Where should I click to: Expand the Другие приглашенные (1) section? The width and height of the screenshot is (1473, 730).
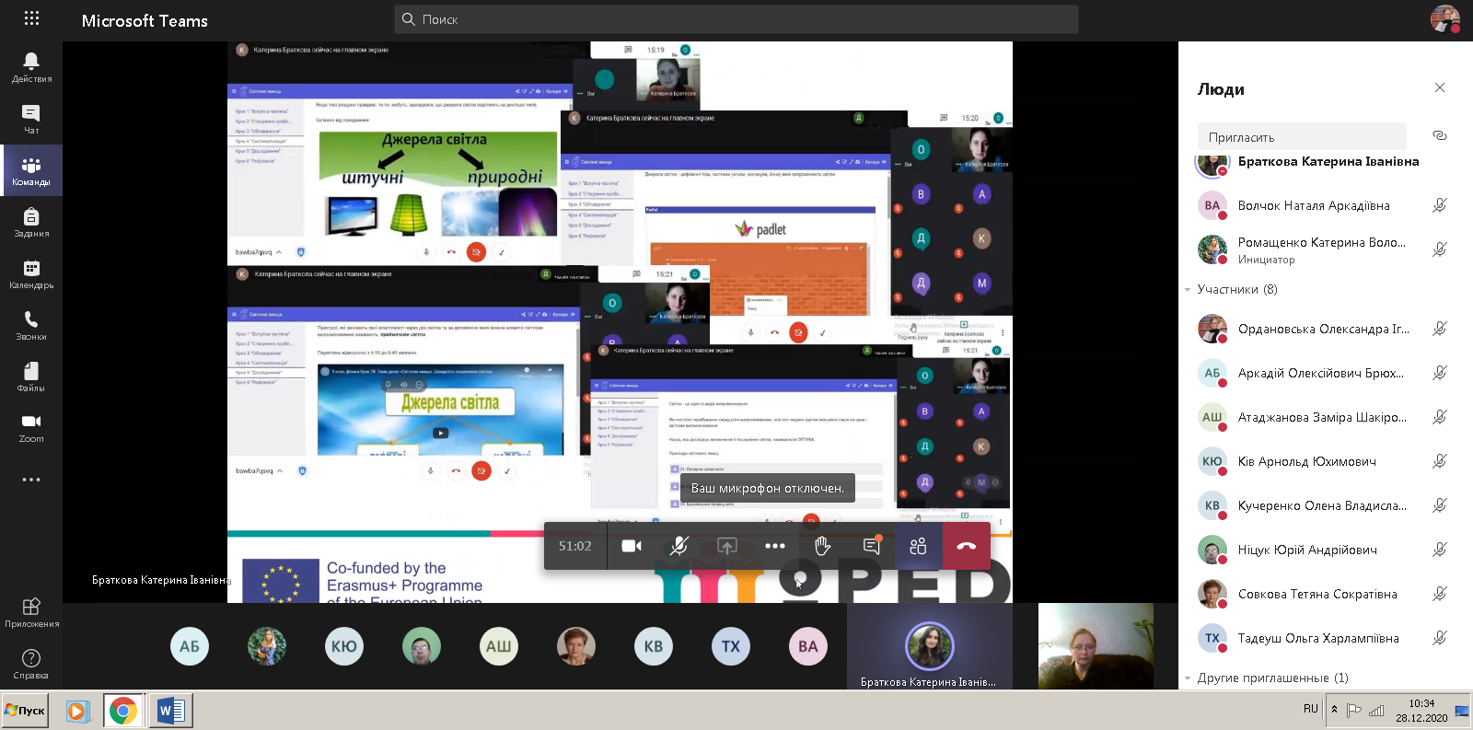(1188, 678)
